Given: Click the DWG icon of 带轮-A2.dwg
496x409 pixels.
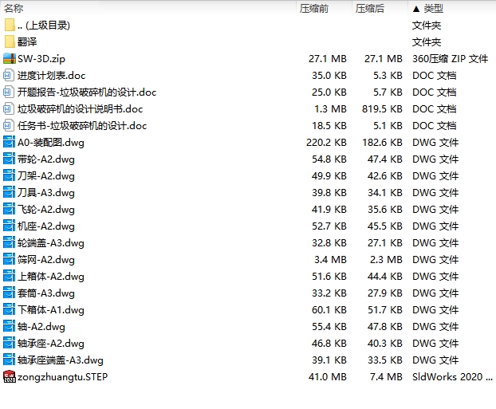Looking at the screenshot, I should pos(9,159).
